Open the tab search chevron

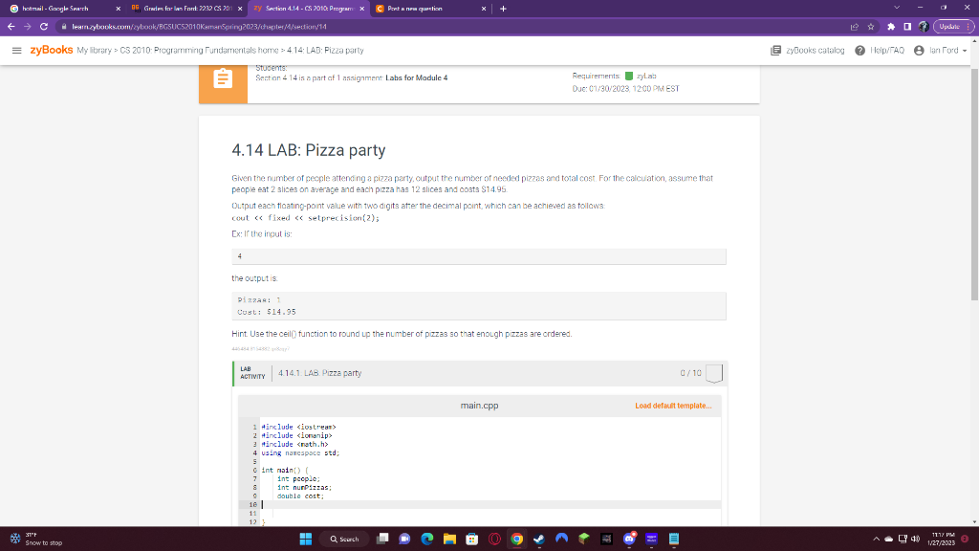click(x=897, y=8)
